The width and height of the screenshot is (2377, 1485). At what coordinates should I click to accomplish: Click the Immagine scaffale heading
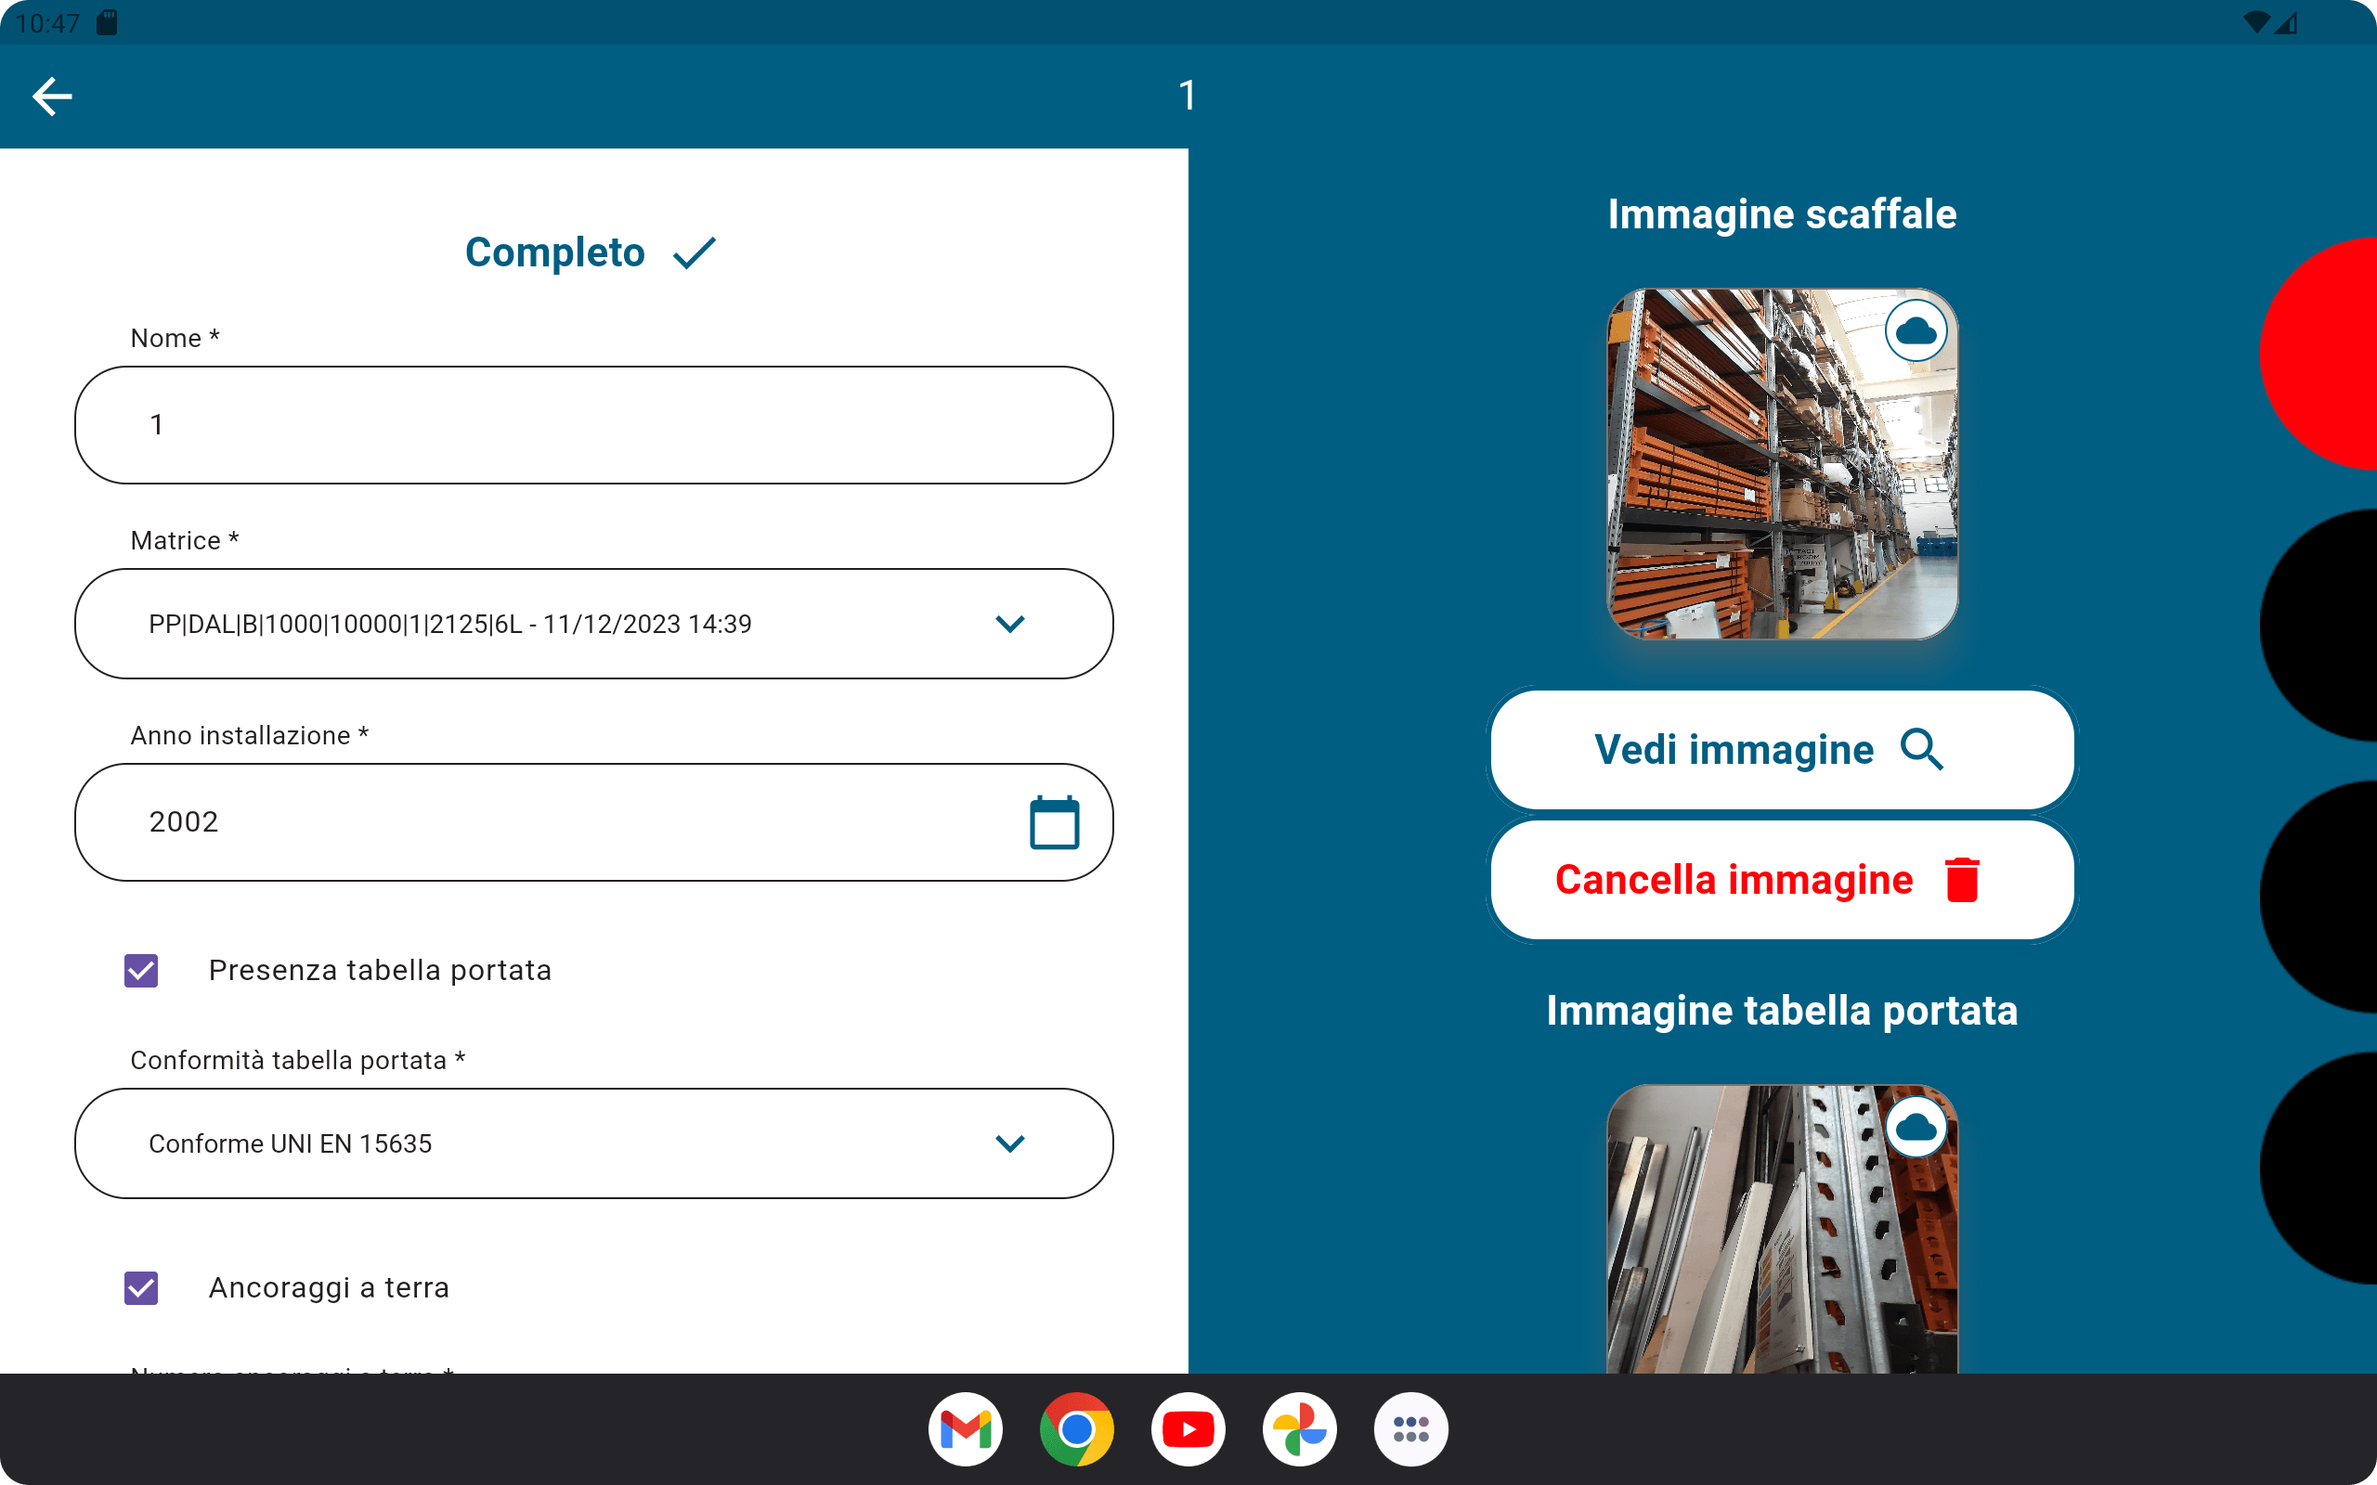(1782, 214)
